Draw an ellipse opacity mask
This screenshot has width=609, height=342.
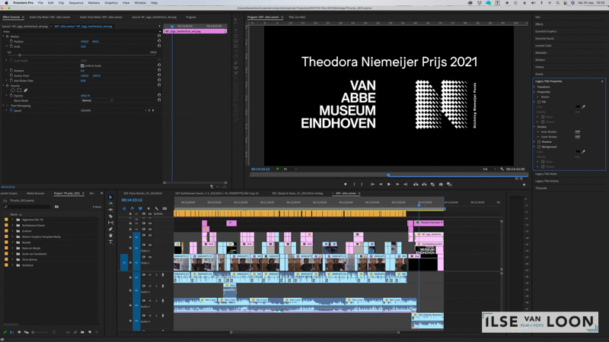point(12,90)
